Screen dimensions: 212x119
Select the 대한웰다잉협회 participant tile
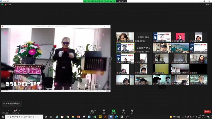point(143,37)
